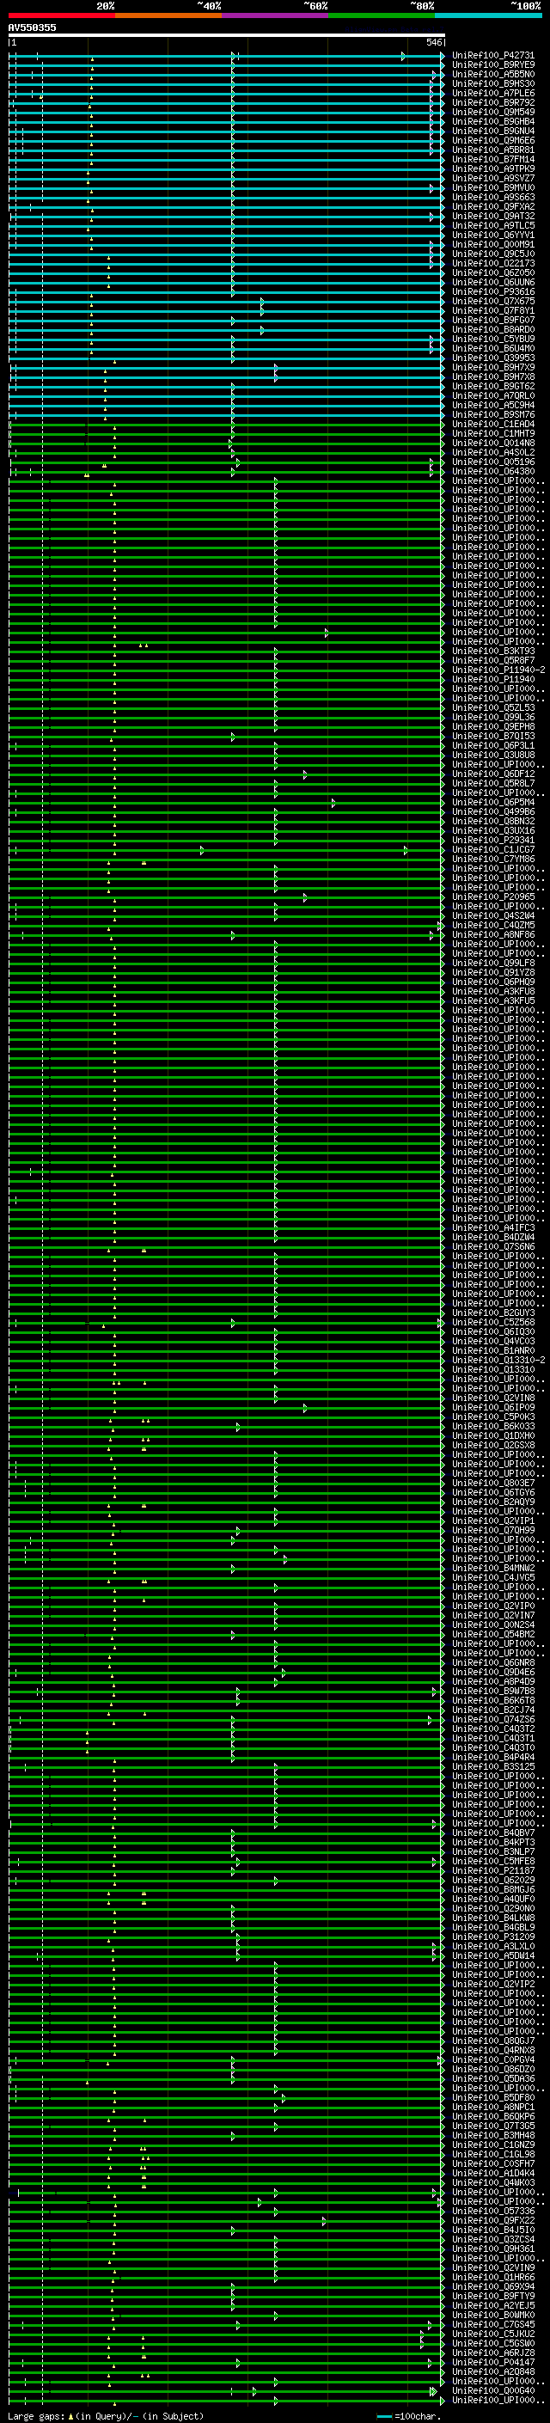This screenshot has width=550, height=2423.
Task: Select hit label UniRef100_P04147
Action: 492,2361
